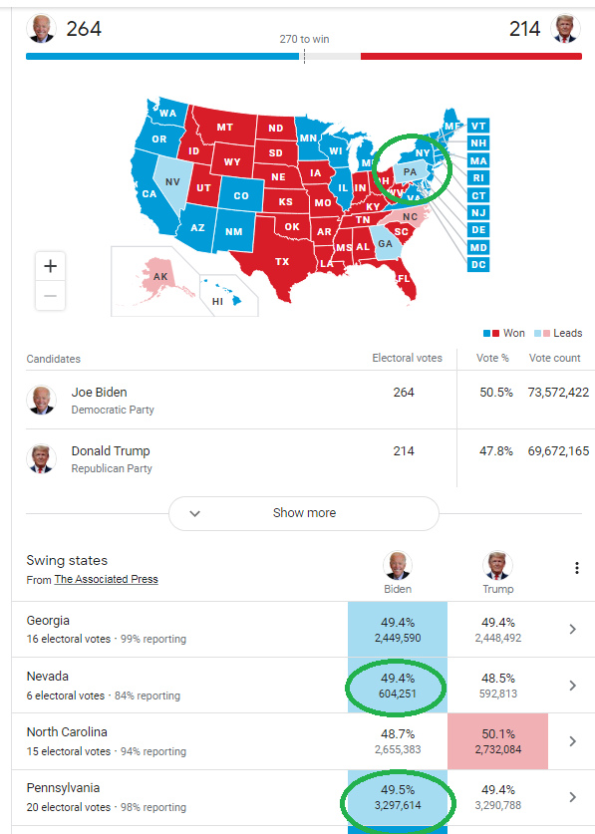The image size is (595, 834).
Task: Open The Associated Press source link
Action: 106,579
